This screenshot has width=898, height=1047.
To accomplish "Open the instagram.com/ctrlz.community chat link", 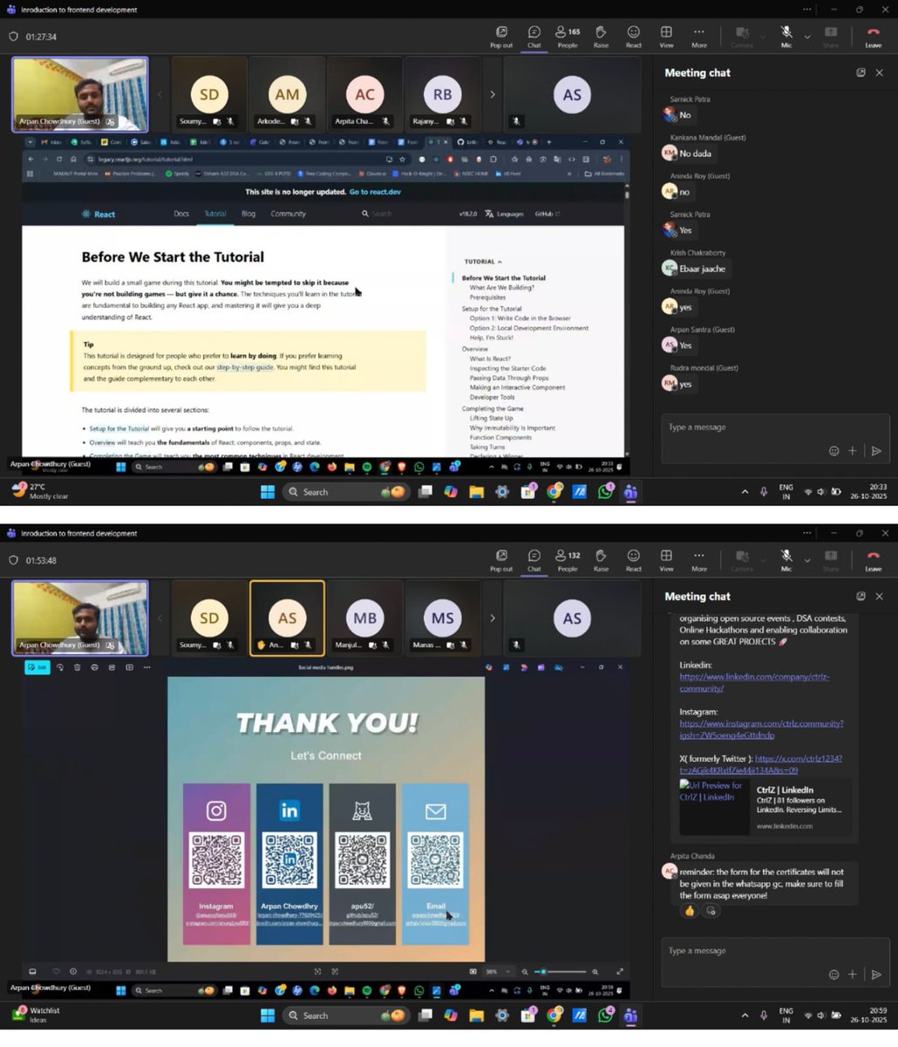I will tap(761, 729).
